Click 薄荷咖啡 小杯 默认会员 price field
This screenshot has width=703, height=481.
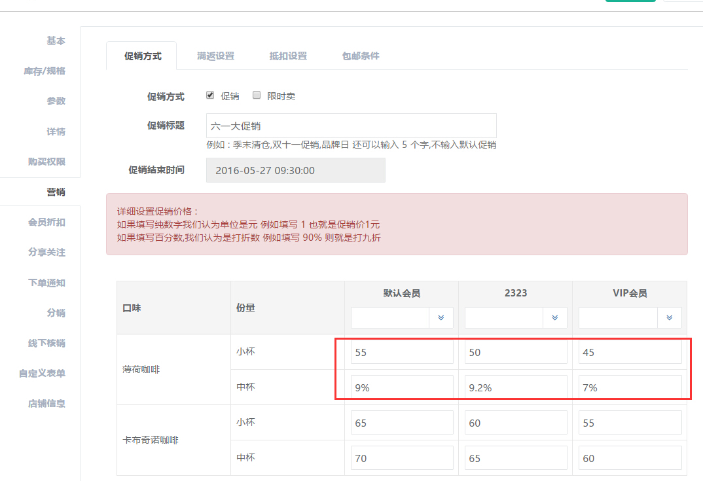point(402,352)
